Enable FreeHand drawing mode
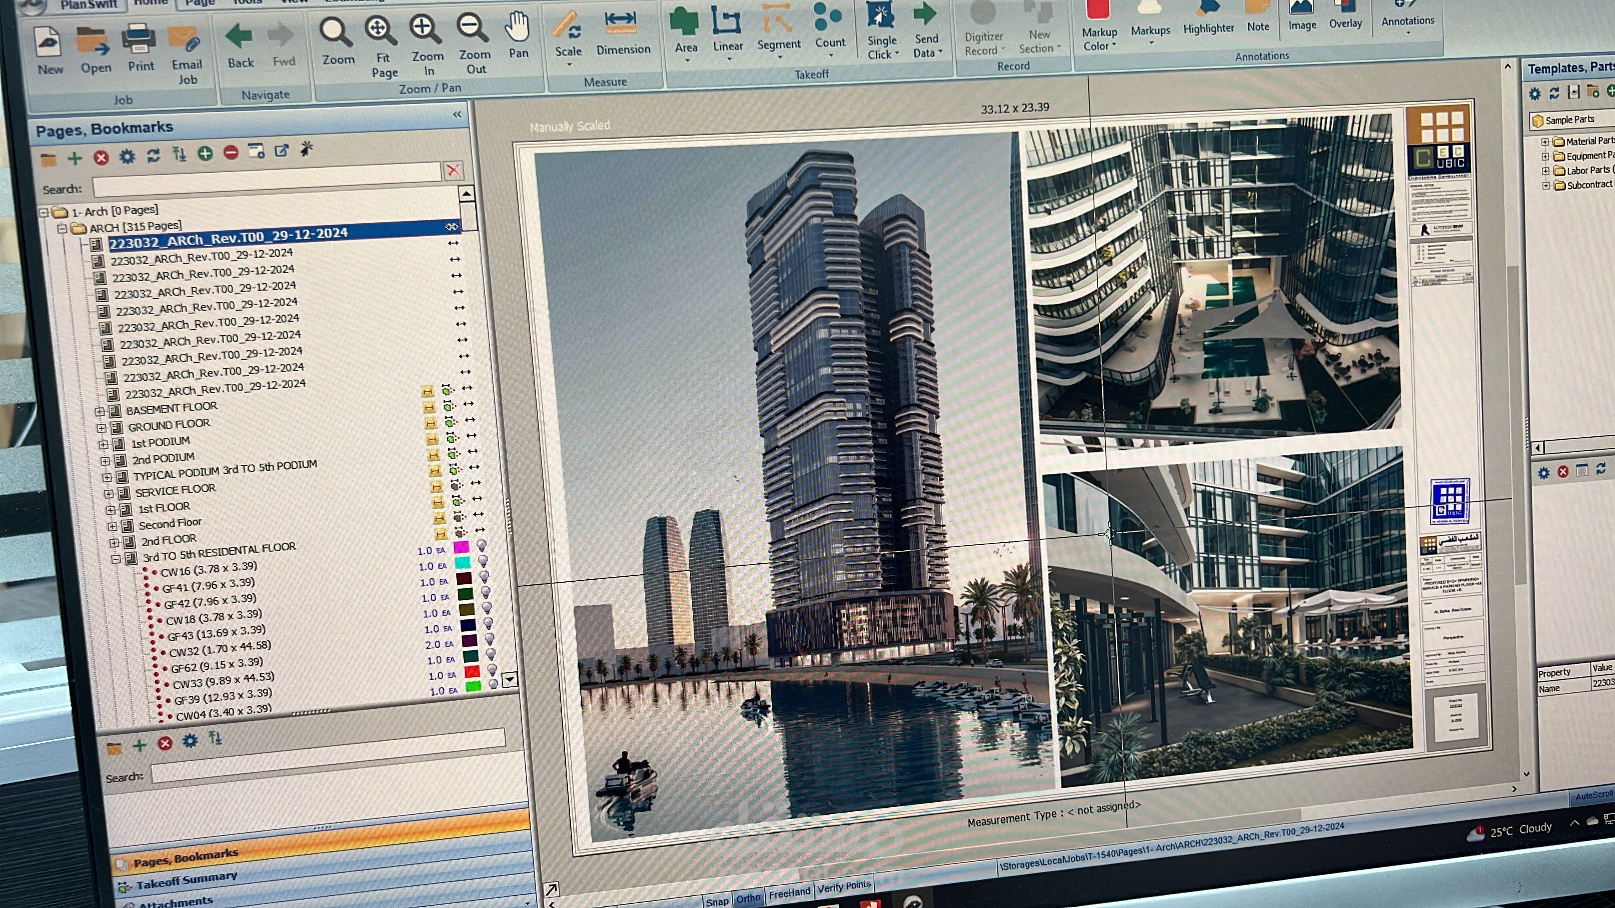Viewport: 1615px width, 908px height. click(x=789, y=893)
